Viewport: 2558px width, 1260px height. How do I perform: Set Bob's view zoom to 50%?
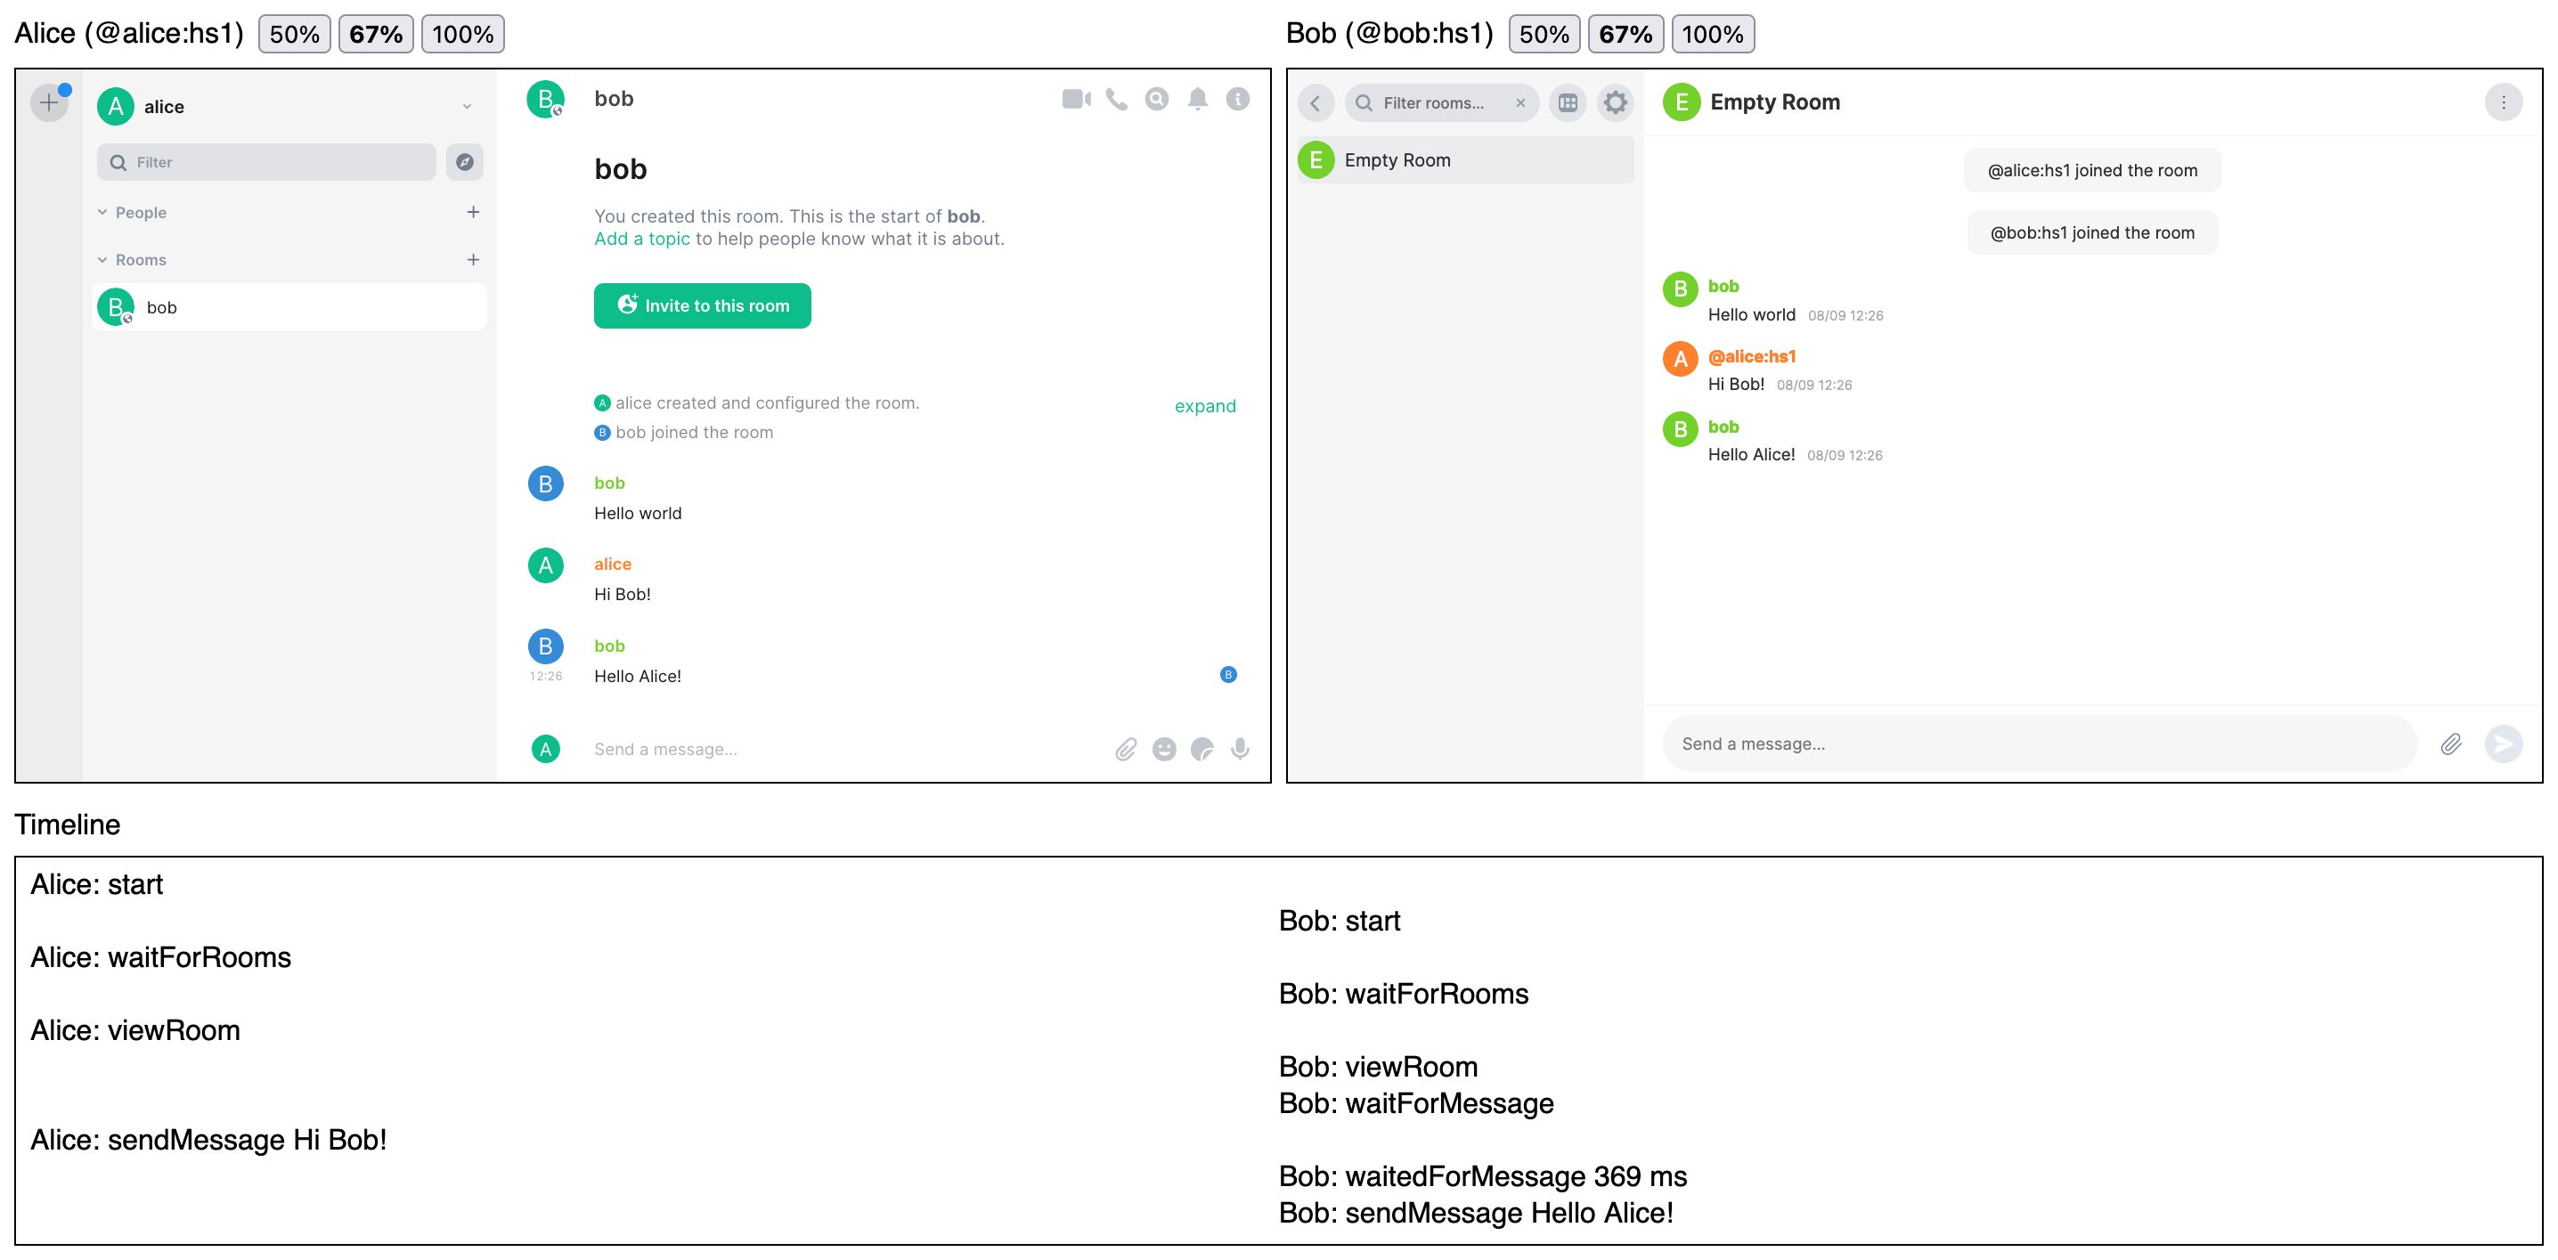pos(1544,34)
